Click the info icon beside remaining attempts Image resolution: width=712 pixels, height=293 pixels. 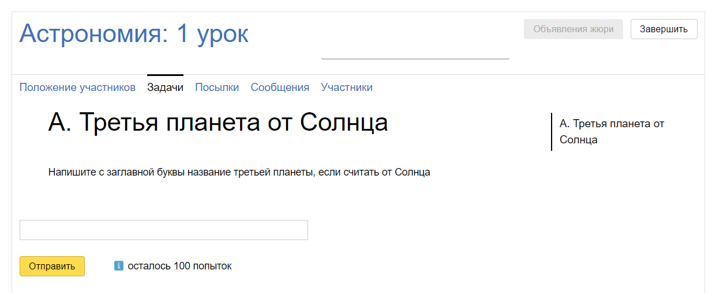pyautogui.click(x=119, y=266)
